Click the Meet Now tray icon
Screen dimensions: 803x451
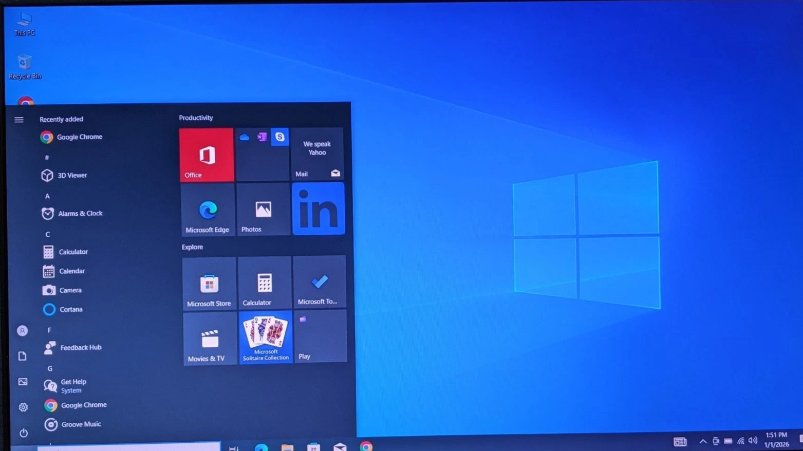coord(716,441)
